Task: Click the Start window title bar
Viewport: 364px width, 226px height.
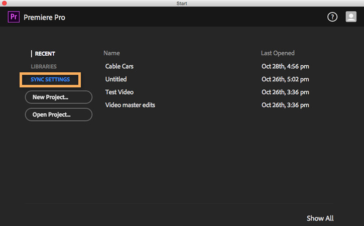Action: tap(182, 4)
